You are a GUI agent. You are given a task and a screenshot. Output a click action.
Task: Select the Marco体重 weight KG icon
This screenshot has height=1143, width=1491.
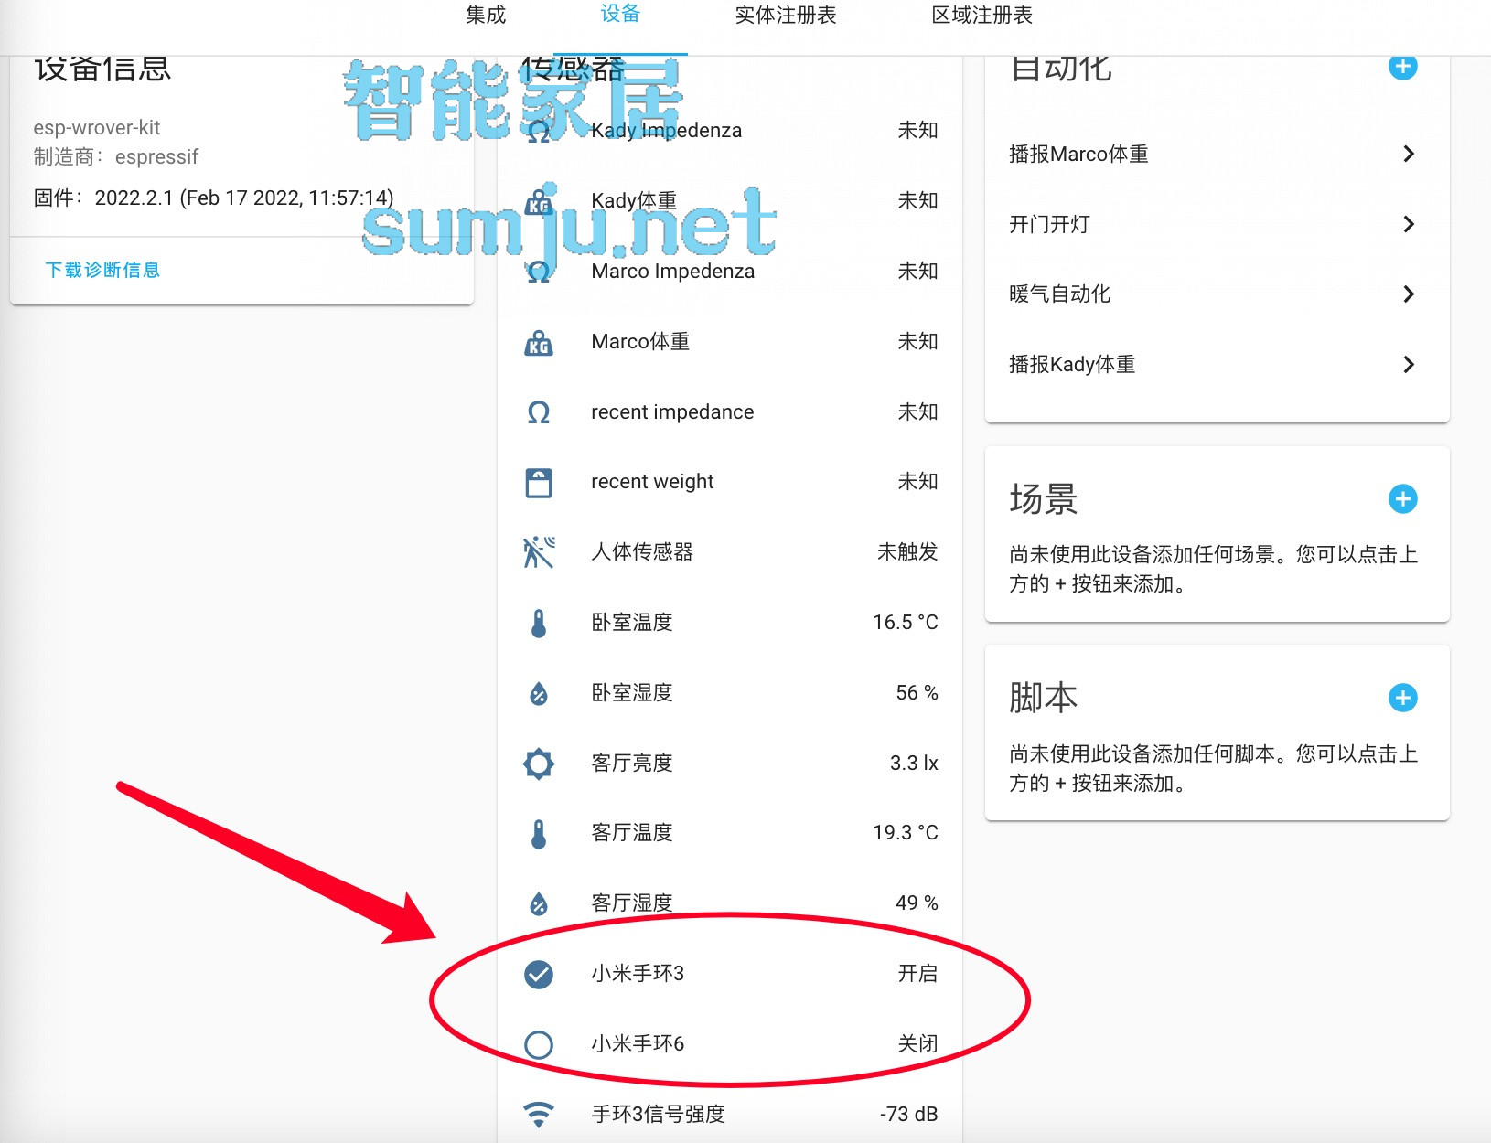540,342
